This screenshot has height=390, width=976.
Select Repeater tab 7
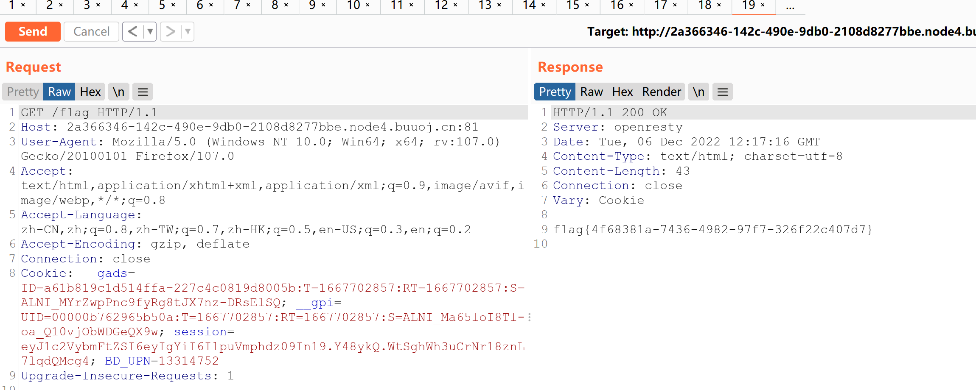pyautogui.click(x=237, y=5)
